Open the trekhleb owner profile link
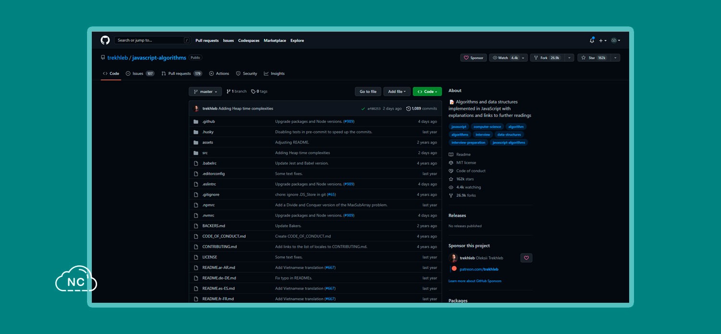 pyautogui.click(x=117, y=58)
